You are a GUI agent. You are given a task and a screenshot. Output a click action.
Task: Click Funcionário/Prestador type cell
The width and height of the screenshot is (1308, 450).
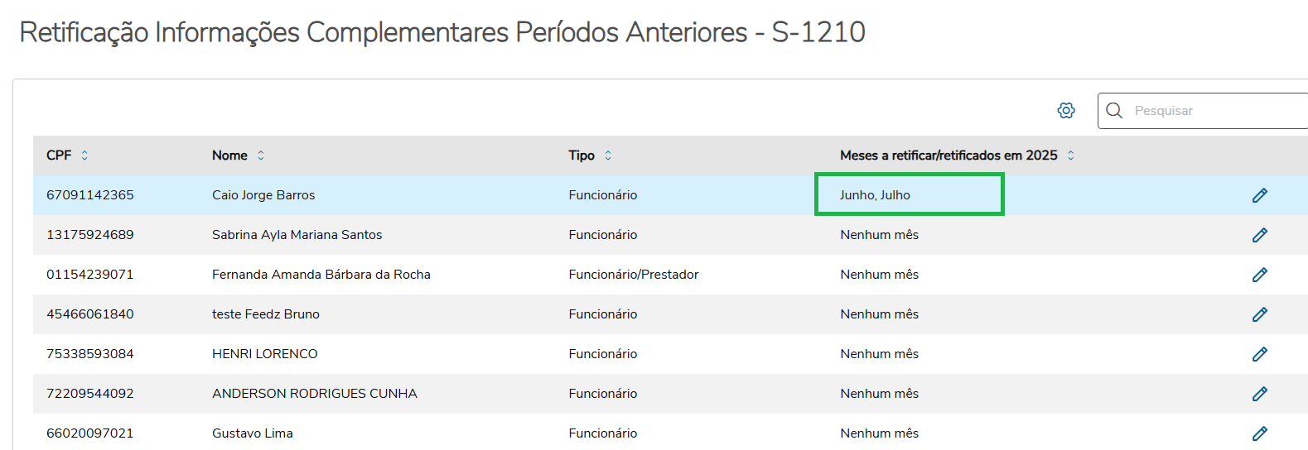pos(634,275)
